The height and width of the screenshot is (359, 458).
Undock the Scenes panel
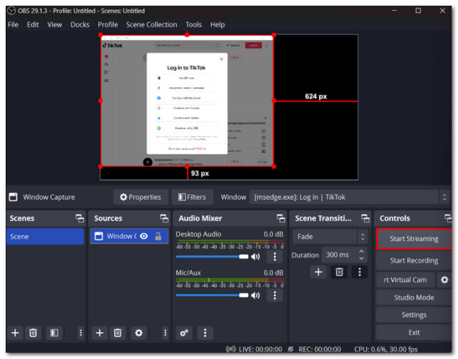(80, 218)
